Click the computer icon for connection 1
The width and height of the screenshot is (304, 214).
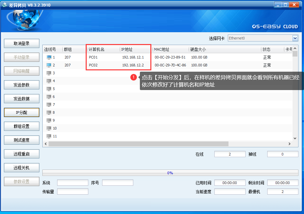[x=49, y=57]
